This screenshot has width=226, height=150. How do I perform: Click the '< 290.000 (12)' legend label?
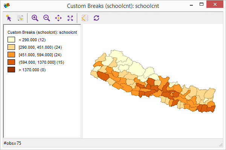(32, 40)
